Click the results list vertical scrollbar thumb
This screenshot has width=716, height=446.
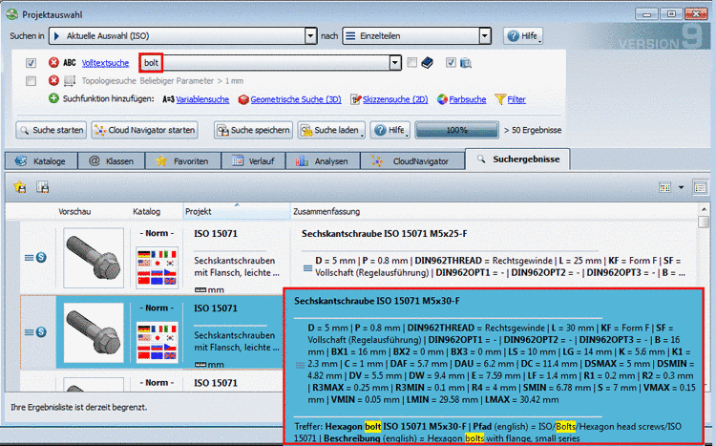click(704, 222)
